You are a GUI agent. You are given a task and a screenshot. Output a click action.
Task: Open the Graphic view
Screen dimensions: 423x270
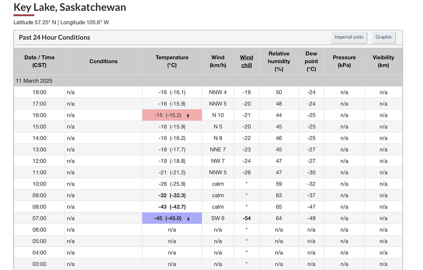point(383,37)
